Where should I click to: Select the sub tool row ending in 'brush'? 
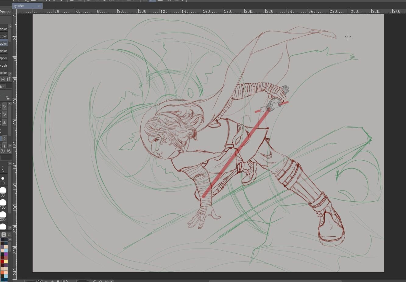[x=4, y=65]
